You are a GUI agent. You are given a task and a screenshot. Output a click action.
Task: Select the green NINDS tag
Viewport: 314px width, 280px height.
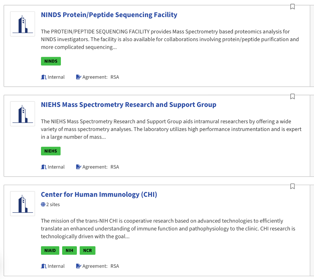point(51,61)
